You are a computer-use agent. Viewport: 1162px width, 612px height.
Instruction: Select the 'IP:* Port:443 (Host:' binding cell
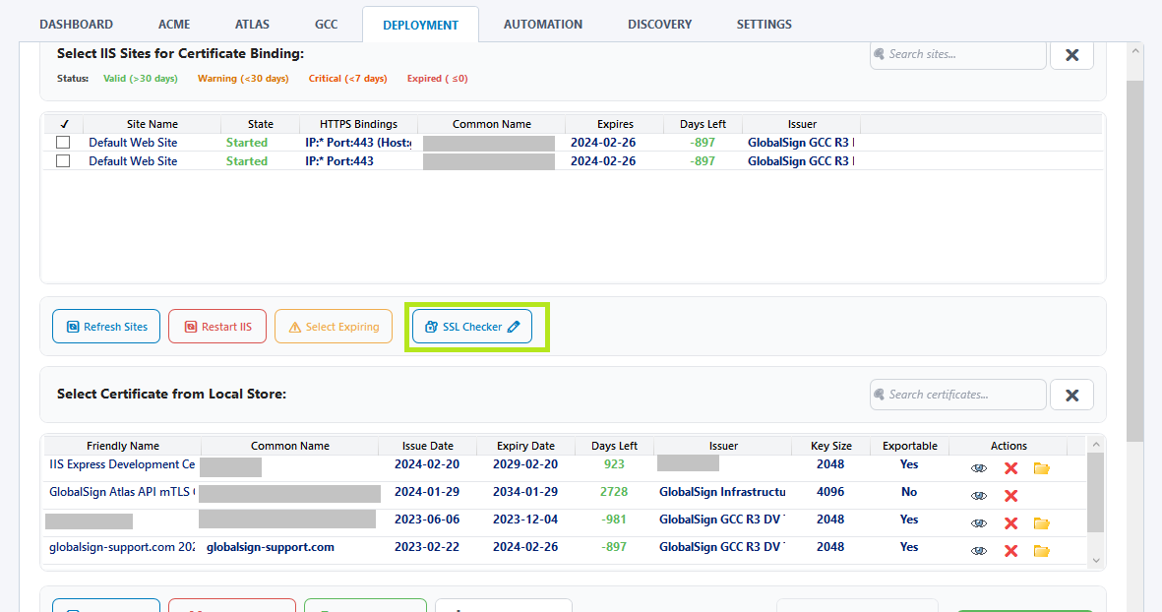359,143
